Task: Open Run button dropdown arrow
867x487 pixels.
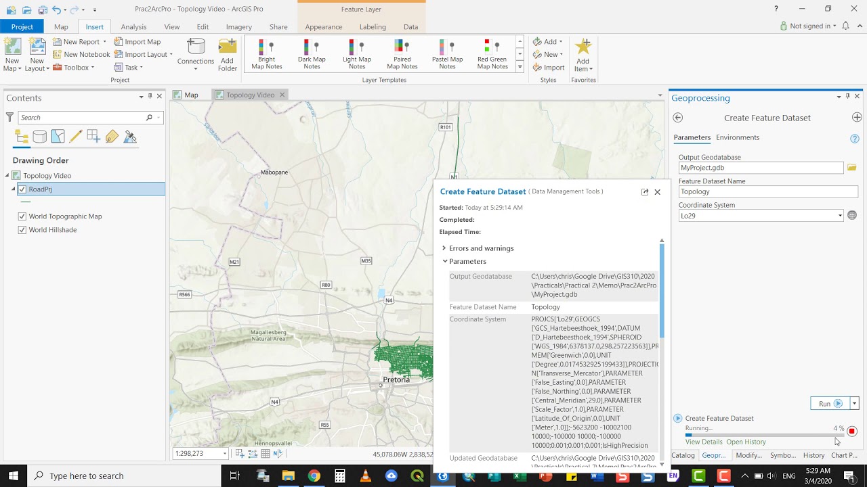Action: coord(854,404)
